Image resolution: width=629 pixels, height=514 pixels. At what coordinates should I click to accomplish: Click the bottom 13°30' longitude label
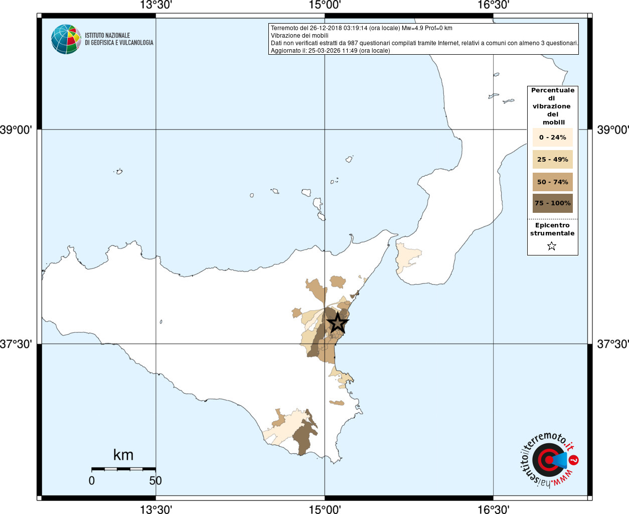[156, 509]
